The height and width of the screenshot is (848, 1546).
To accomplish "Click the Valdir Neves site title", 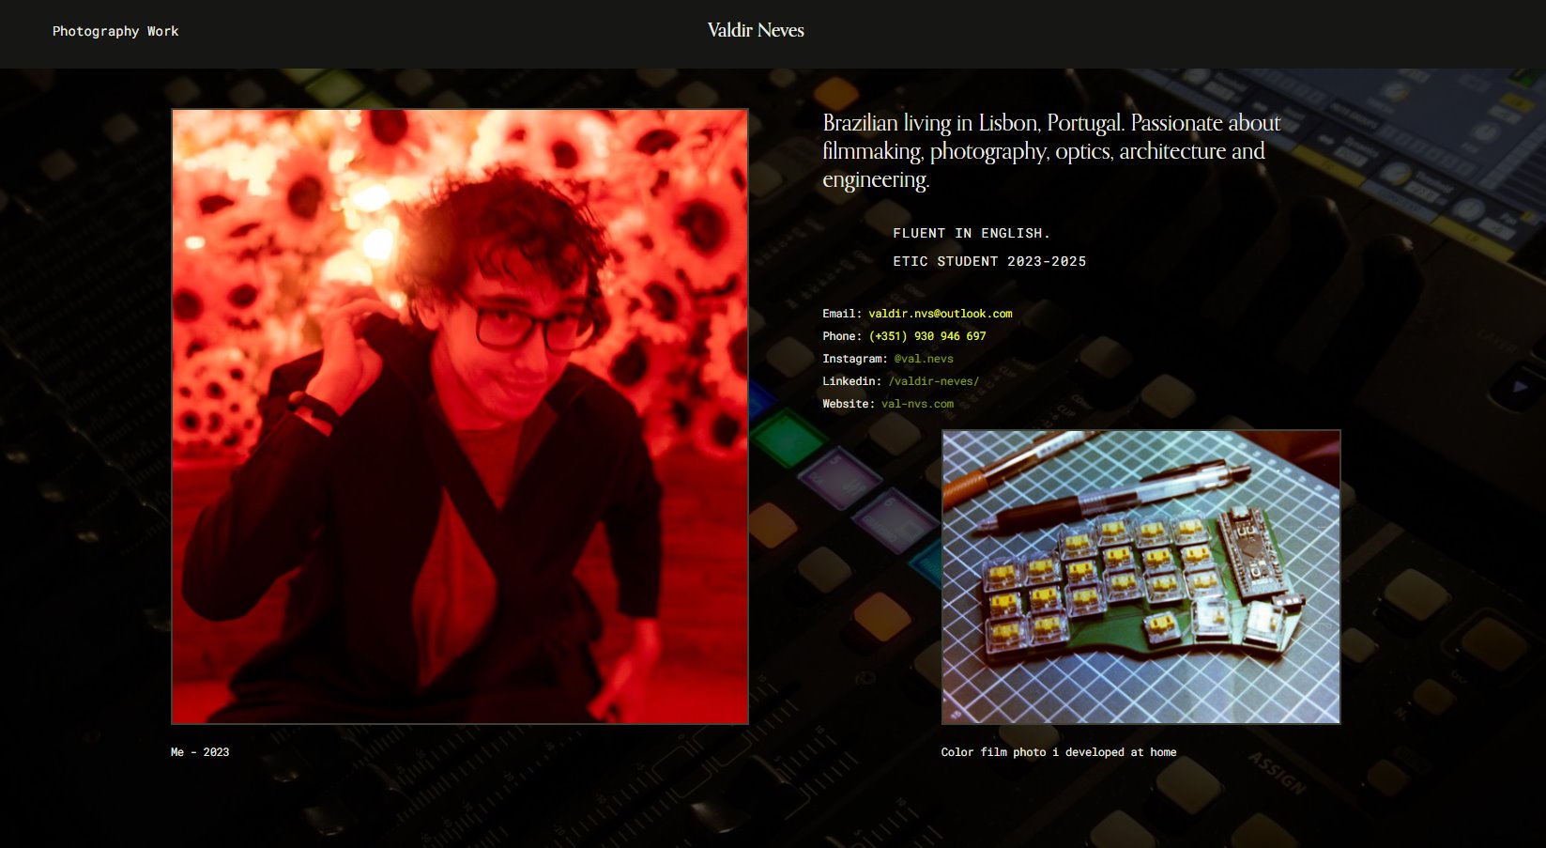I will tap(755, 30).
